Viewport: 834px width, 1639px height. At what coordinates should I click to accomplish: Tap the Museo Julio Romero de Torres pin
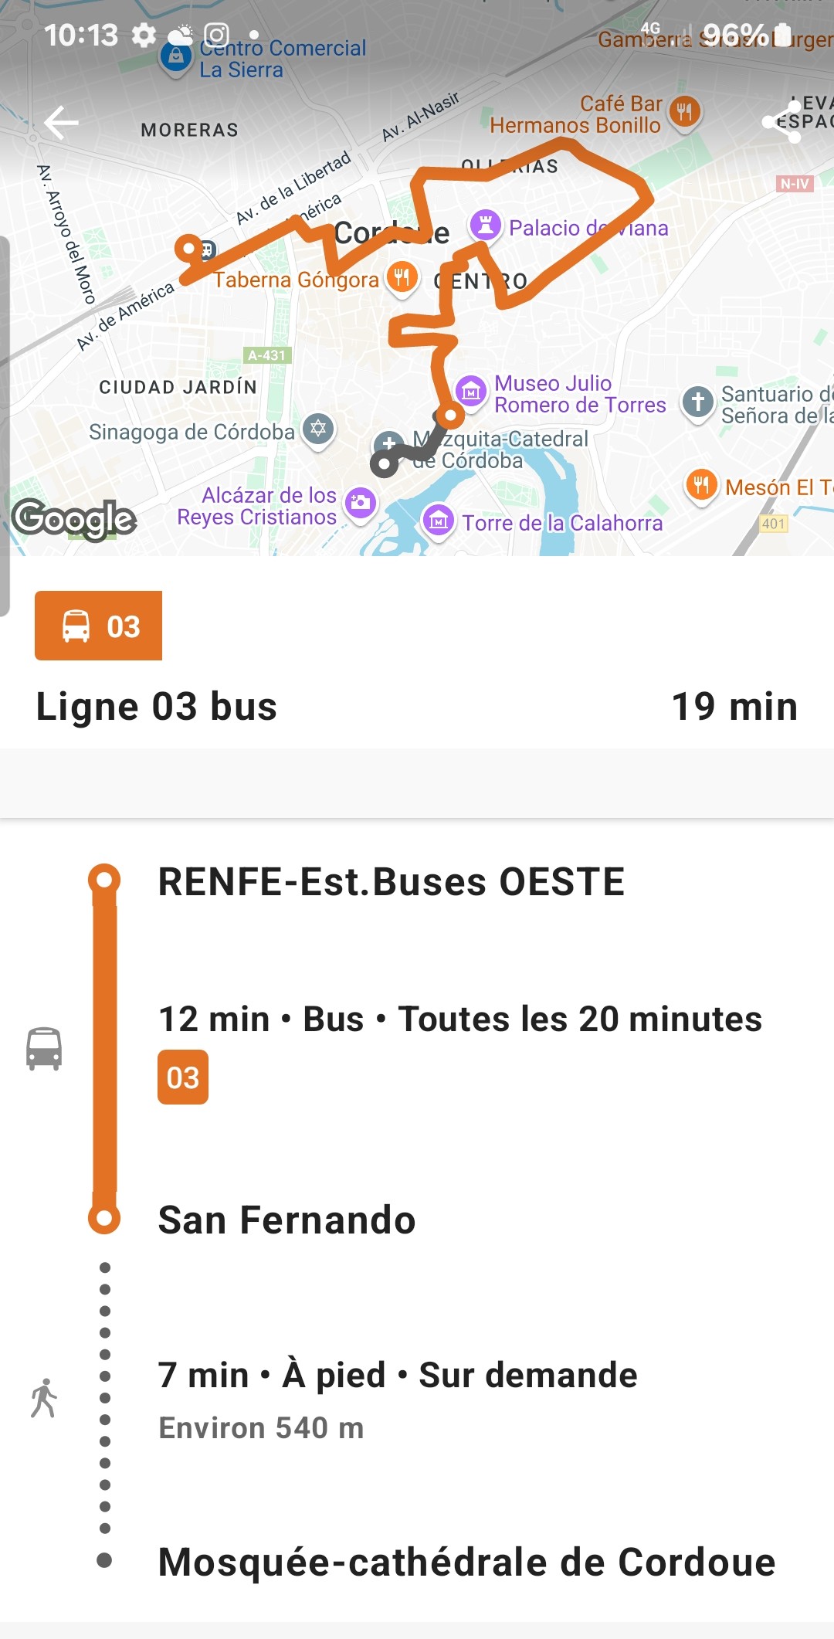tap(471, 392)
